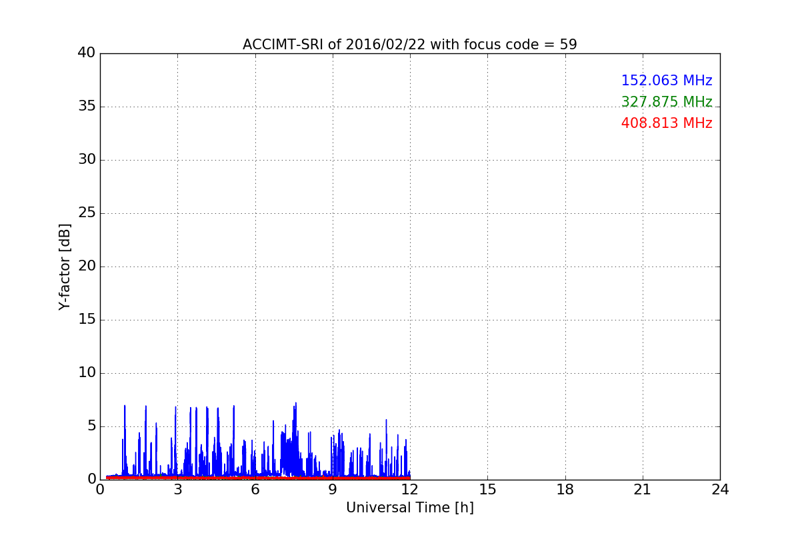This screenshot has height=533, width=800.
Task: Click the "Y-factor [dB]" axis label
Action: pyautogui.click(x=65, y=266)
